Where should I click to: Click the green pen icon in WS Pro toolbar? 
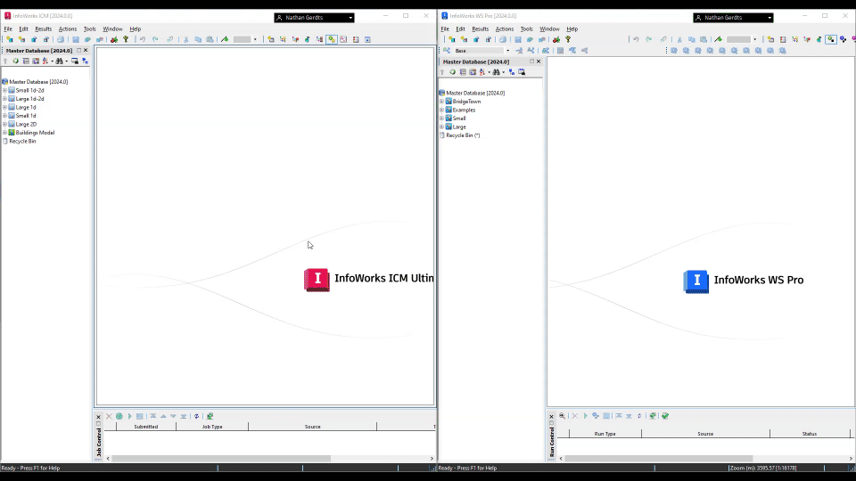tap(719, 39)
